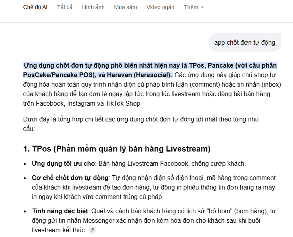Image resolution: width=293 pixels, height=237 pixels.
Task: Click the text 'trên Facebook, Instagram và TikTok Shop.'
Action: (82, 104)
